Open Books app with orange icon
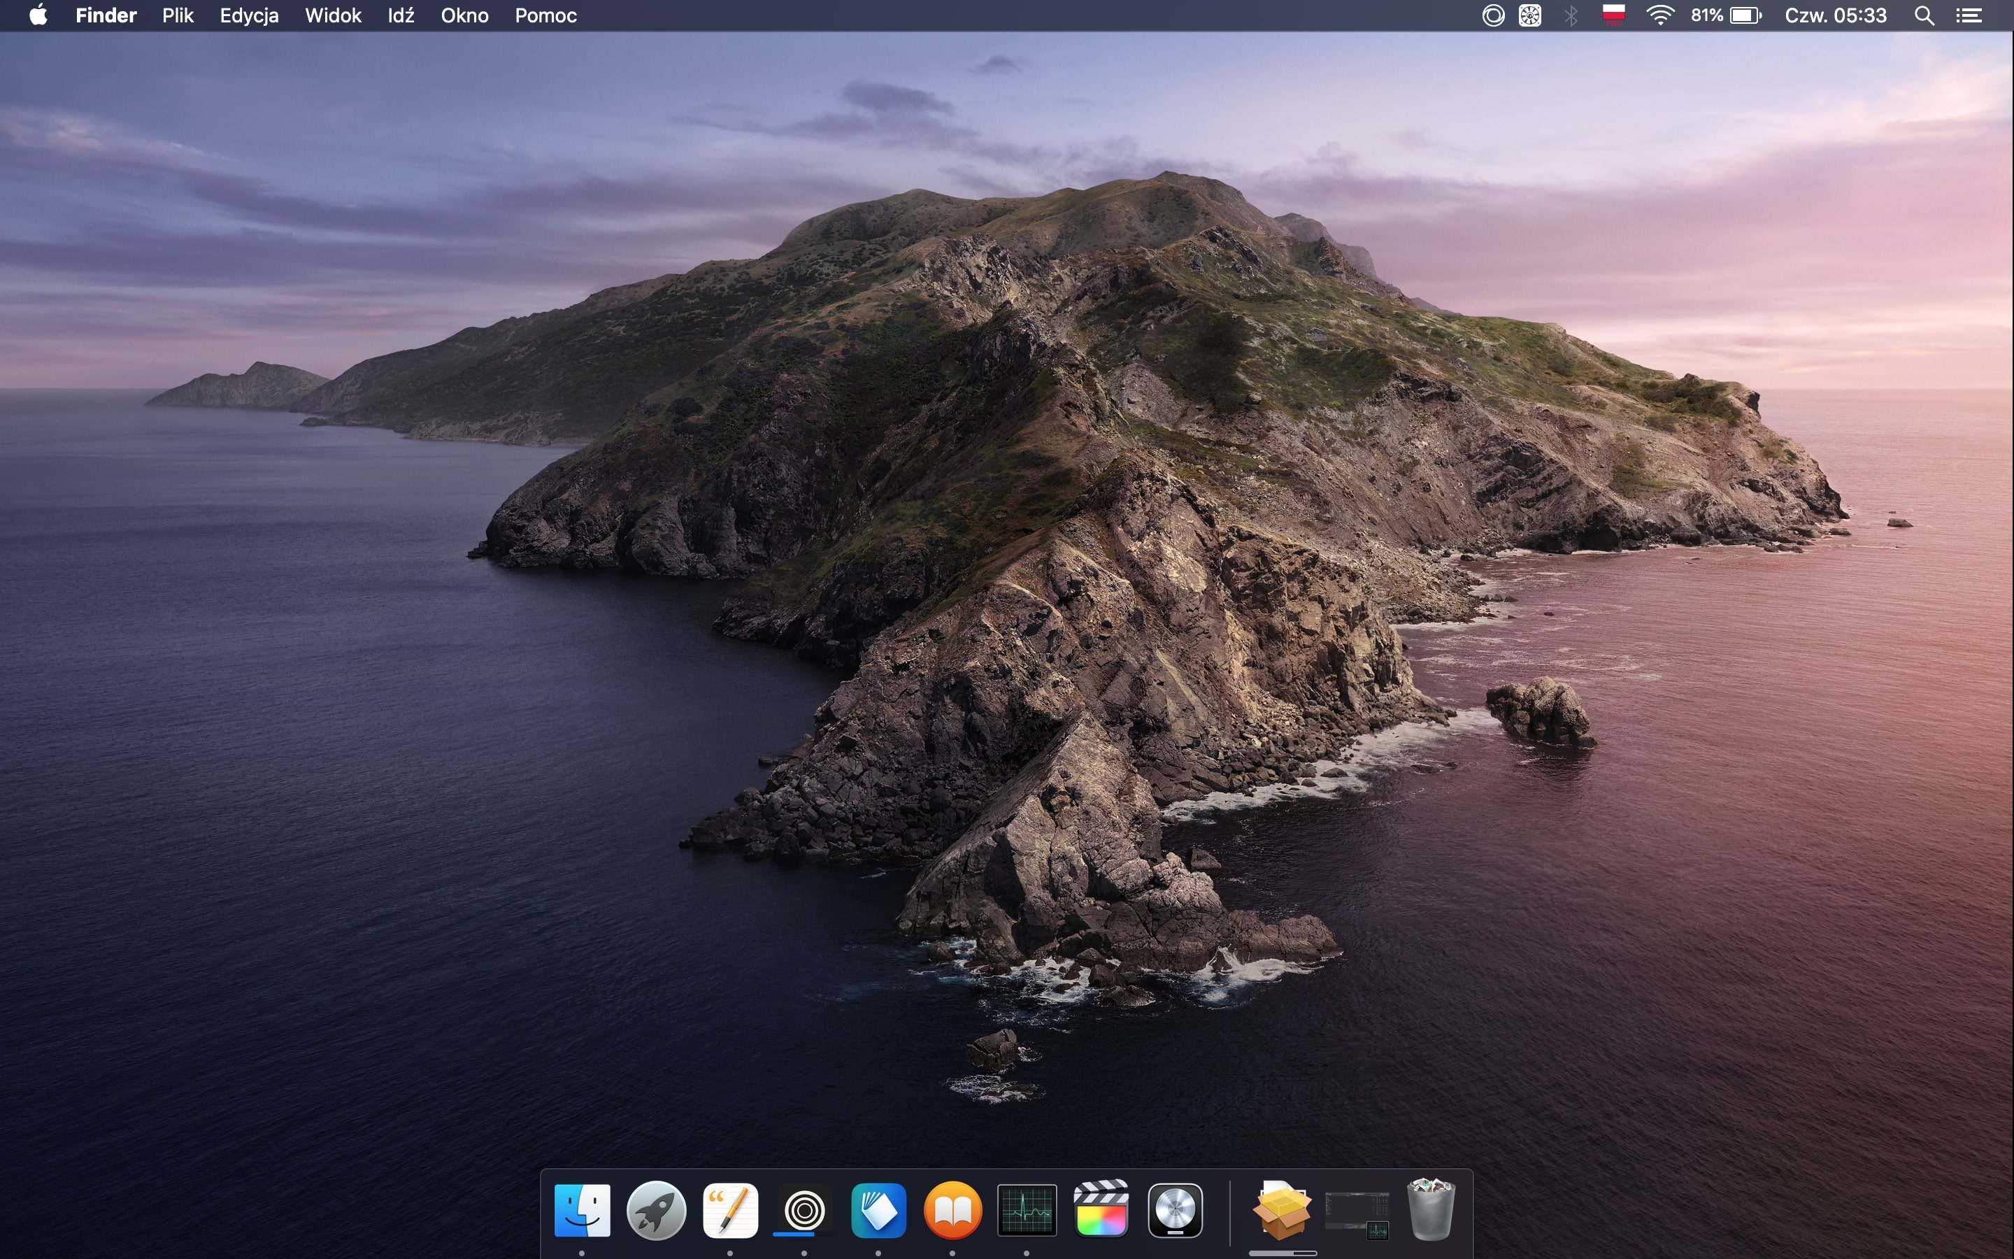This screenshot has width=2014, height=1259. [x=952, y=1210]
